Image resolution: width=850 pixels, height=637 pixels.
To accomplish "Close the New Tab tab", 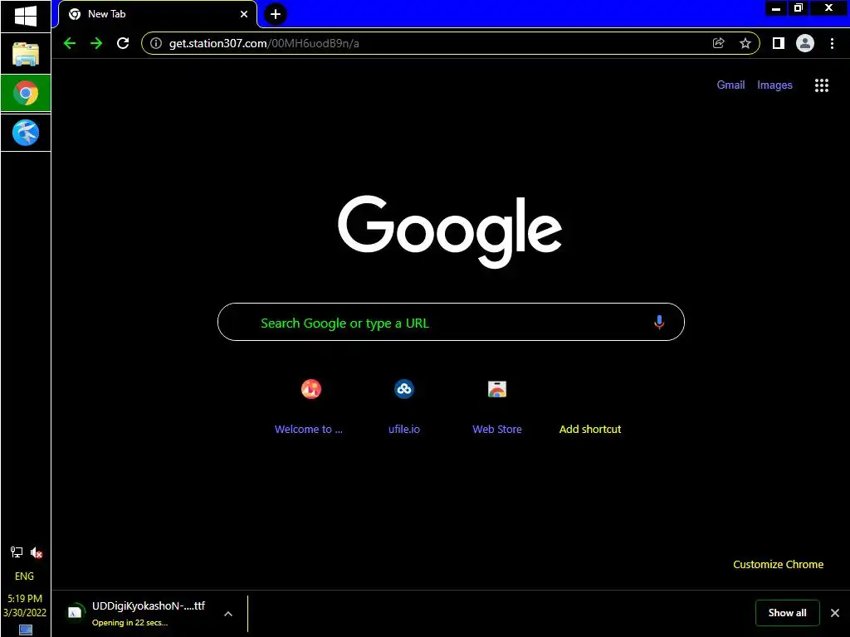I will click(x=244, y=14).
